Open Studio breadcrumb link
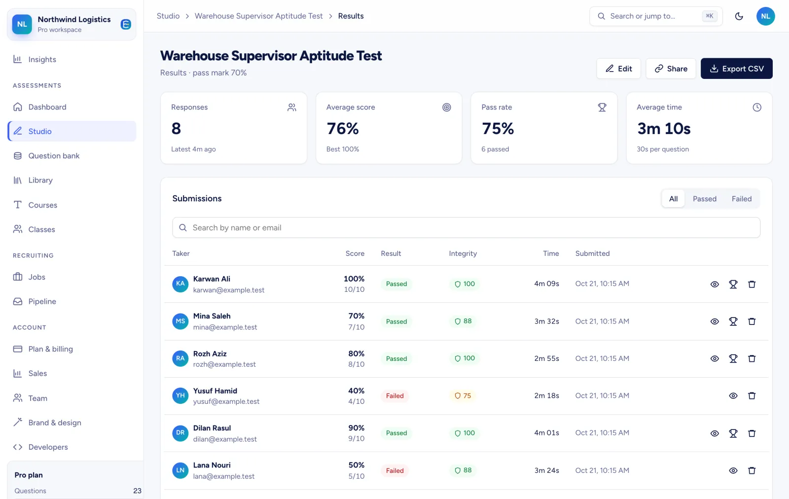Screen dimensions: 789x499 [168, 16]
